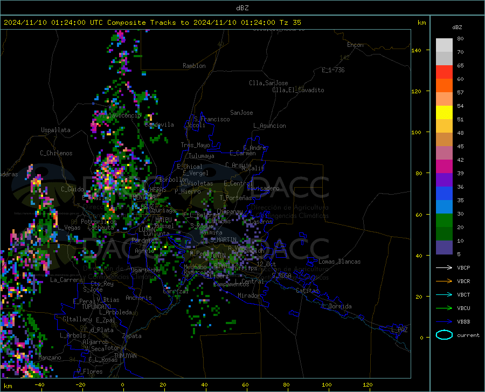
Task: Click the 'Potrerillos' map label
Action: 99,222
